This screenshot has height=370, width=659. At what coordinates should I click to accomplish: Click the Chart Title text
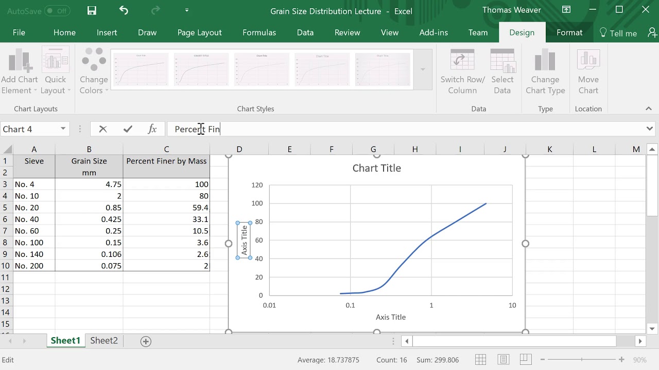376,168
